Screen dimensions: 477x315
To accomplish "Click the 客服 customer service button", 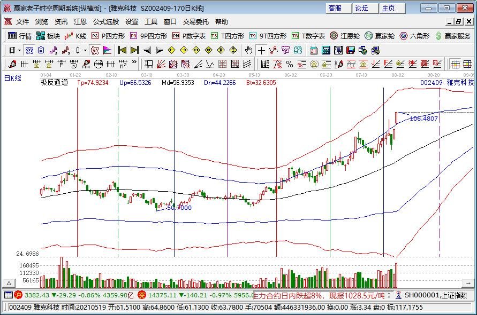I will tap(335, 8).
